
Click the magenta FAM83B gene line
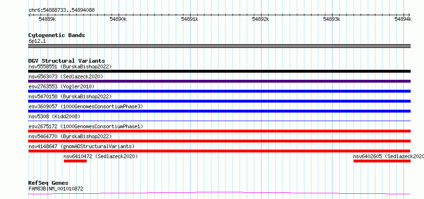(x=219, y=193)
